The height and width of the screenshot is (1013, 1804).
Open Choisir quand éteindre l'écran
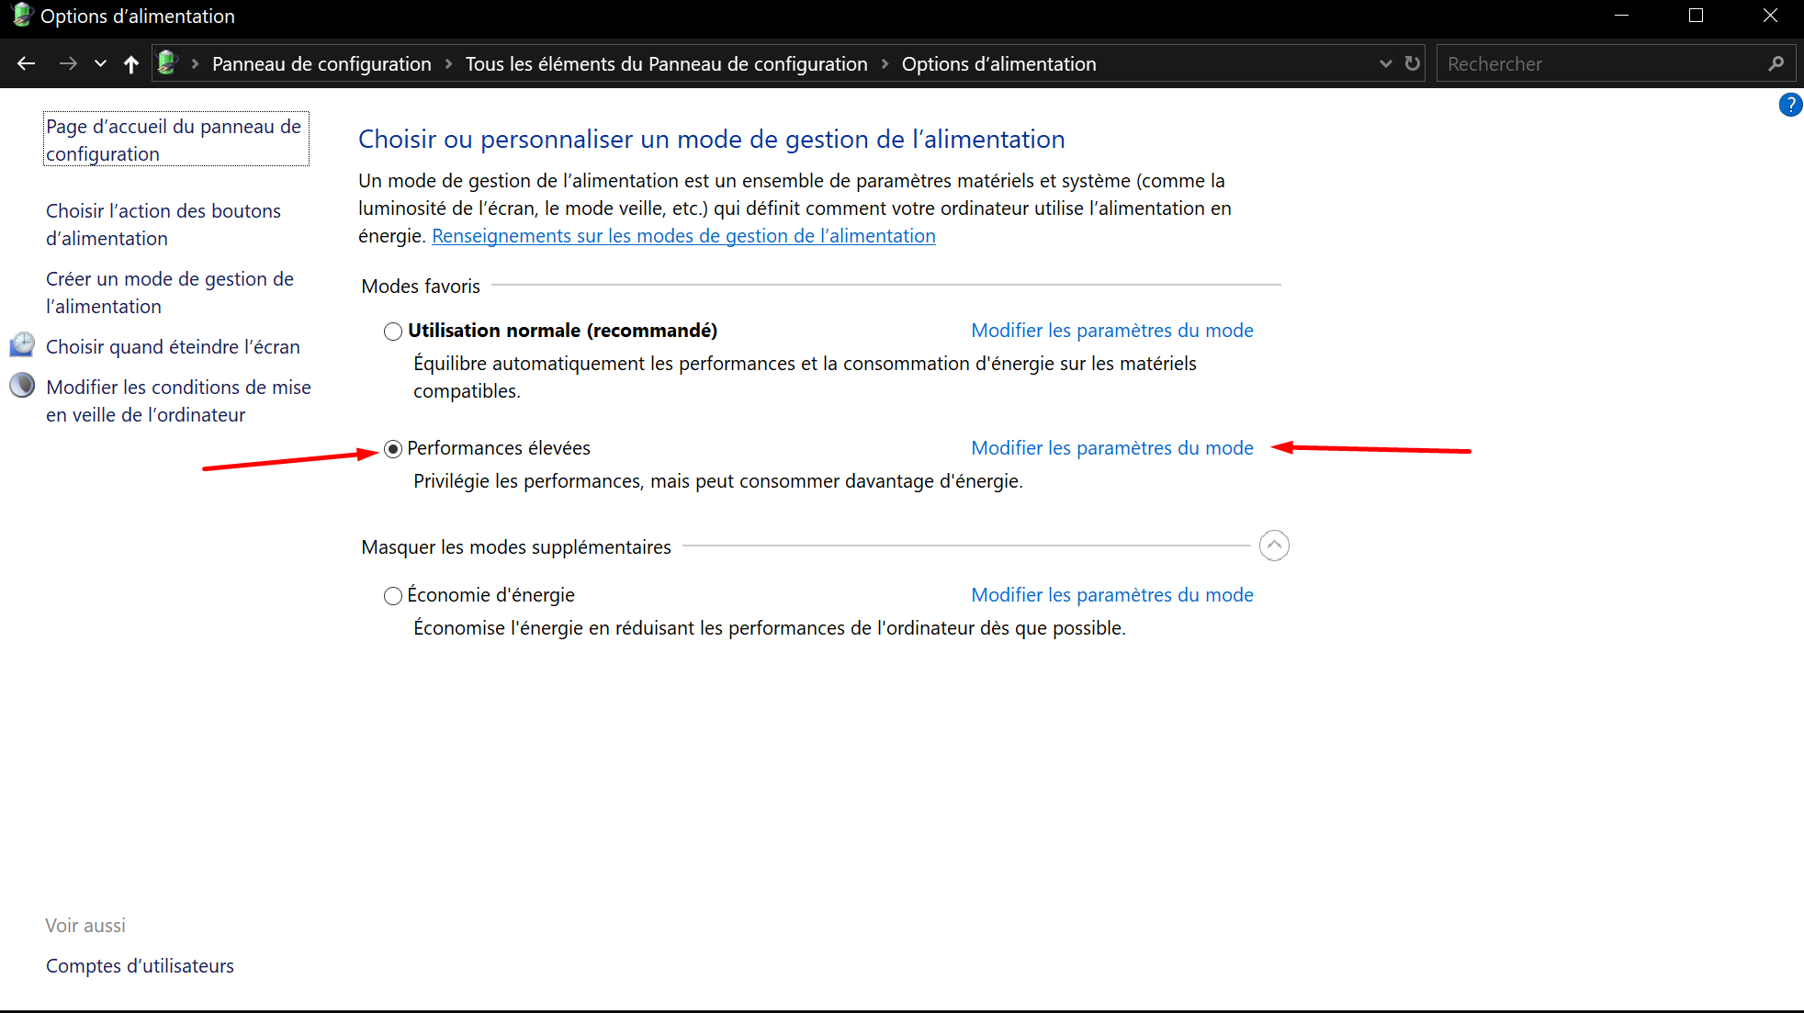(x=173, y=347)
